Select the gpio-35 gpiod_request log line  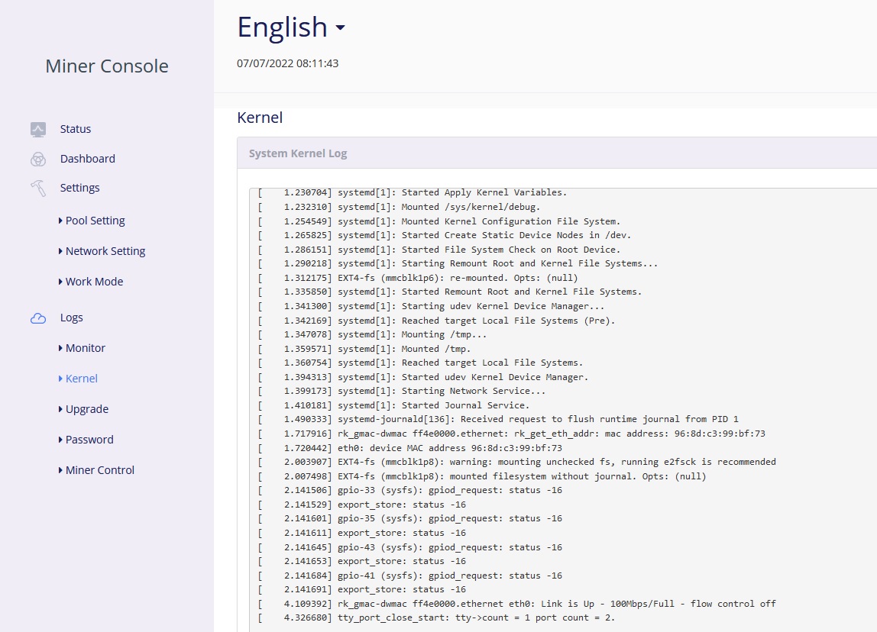click(x=410, y=518)
